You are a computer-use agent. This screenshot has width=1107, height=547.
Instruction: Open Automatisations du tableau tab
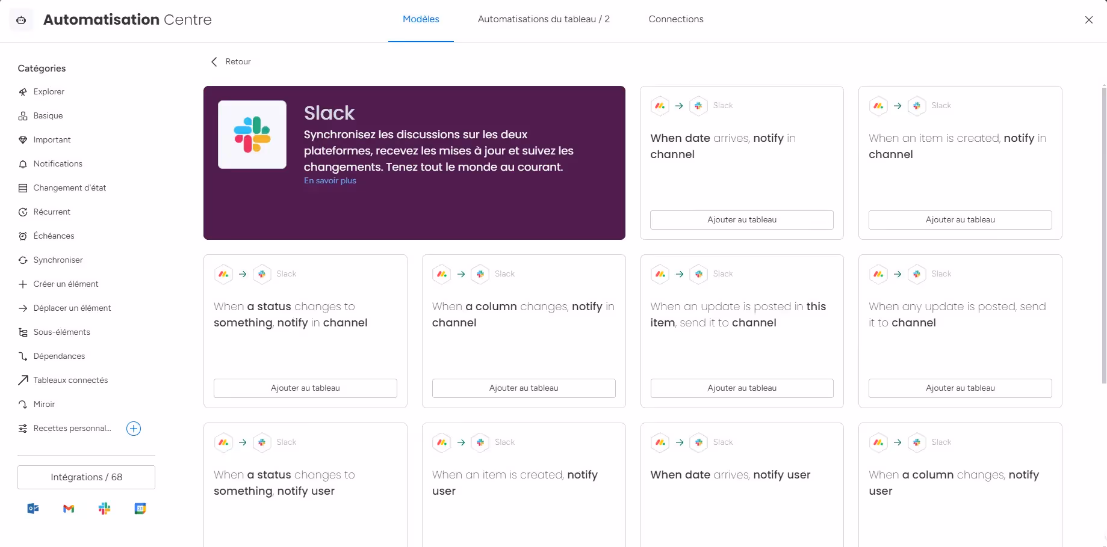(544, 19)
